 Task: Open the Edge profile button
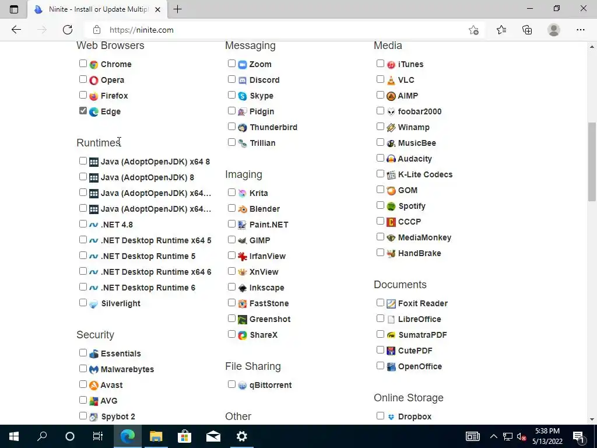pyautogui.click(x=554, y=30)
